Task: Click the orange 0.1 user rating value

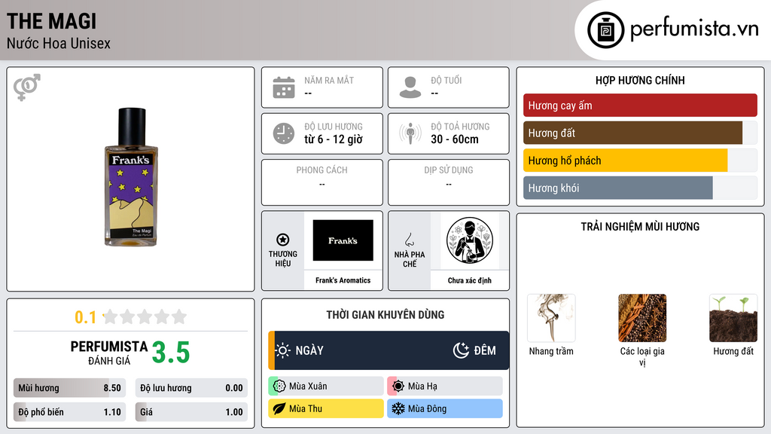Action: (85, 317)
